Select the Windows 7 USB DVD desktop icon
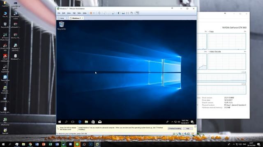The width and height of the screenshot is (263, 147). point(16,47)
